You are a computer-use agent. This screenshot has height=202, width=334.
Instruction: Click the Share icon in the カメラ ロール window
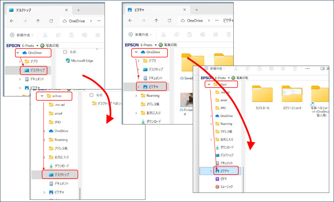(283, 68)
